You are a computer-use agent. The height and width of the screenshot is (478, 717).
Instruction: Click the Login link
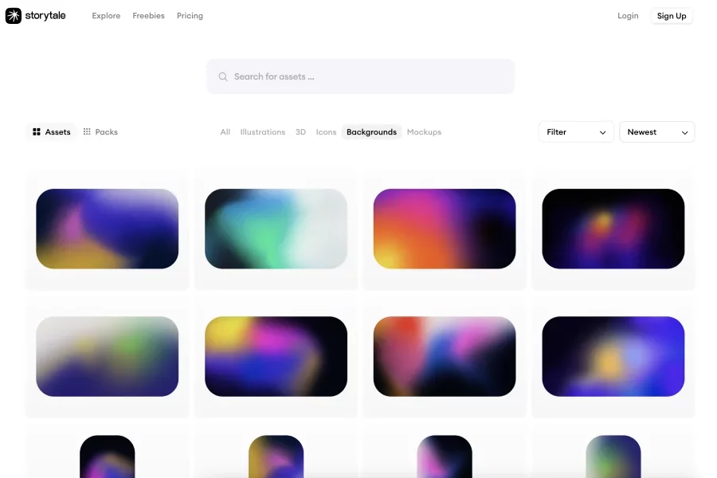point(628,16)
